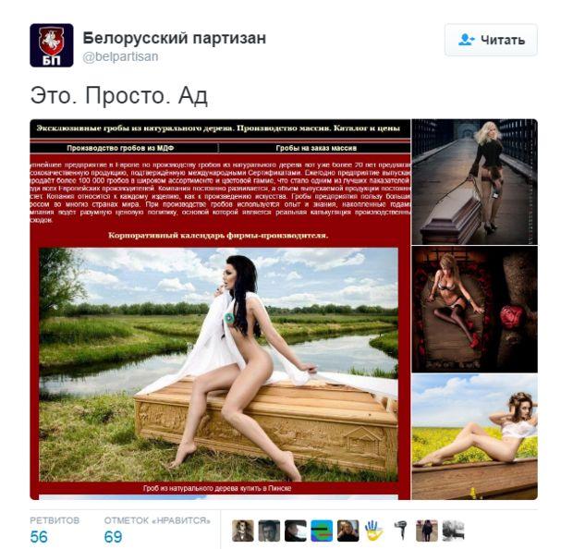Open the blurry grayscale liker avatar
The width and height of the screenshot is (573, 549).
[x=453, y=531]
